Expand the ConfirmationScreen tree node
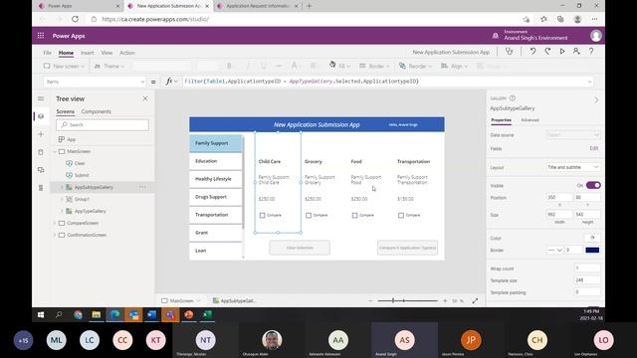Viewport: 637px width, 358px height. (55, 235)
